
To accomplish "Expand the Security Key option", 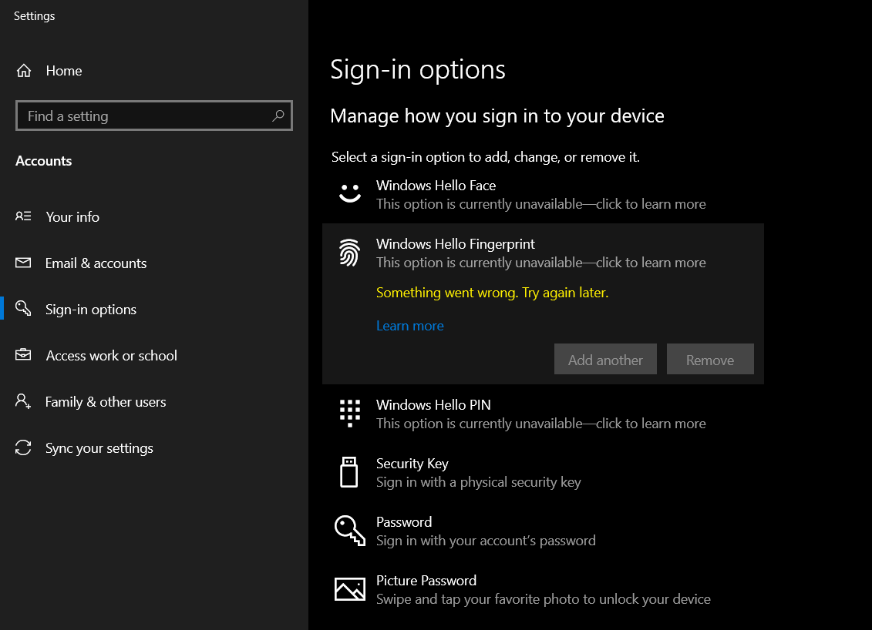I will coord(543,472).
